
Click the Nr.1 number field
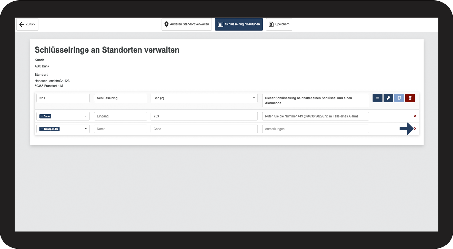63,98
